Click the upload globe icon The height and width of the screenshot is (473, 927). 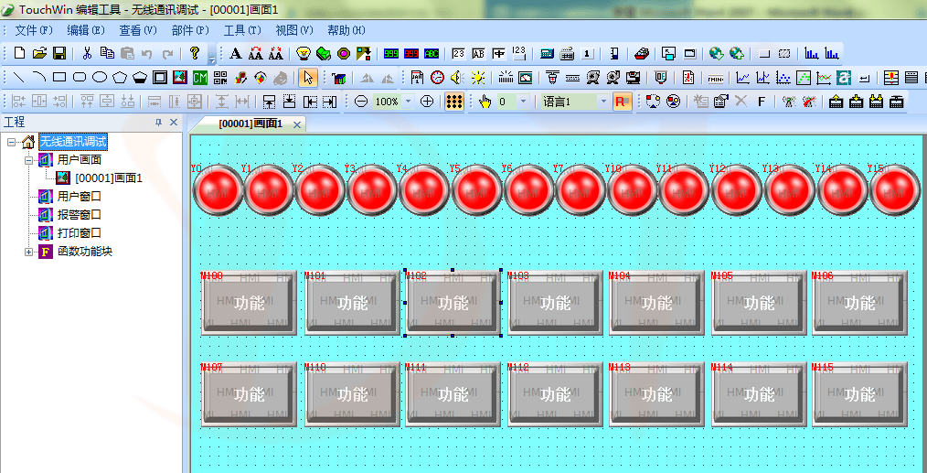pos(736,54)
